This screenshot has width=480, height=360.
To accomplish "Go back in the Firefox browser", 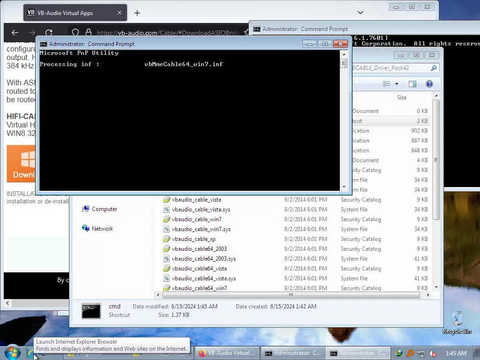I will [x=15, y=32].
